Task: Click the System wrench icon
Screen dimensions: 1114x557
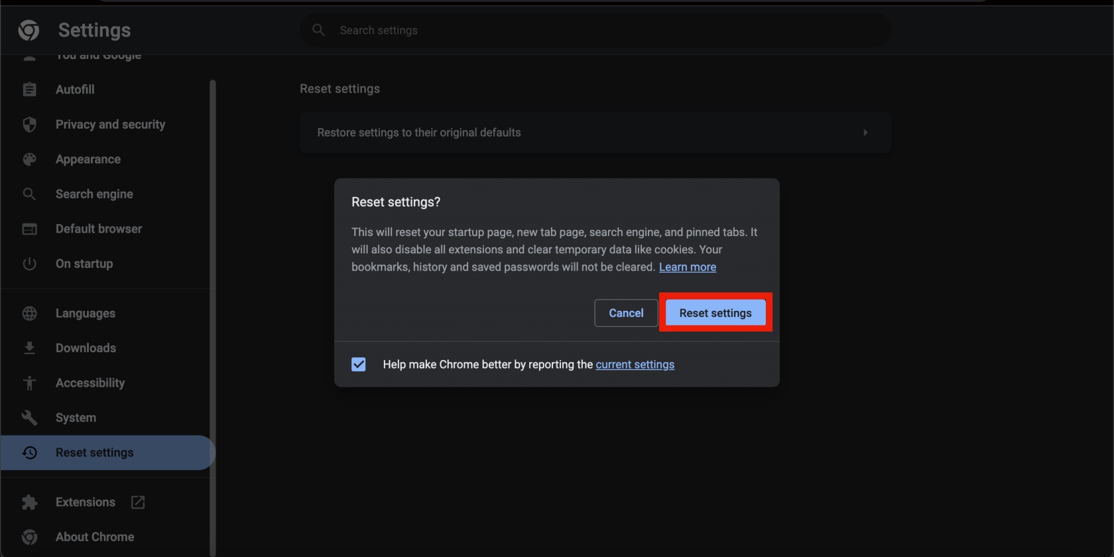Action: [x=29, y=418]
